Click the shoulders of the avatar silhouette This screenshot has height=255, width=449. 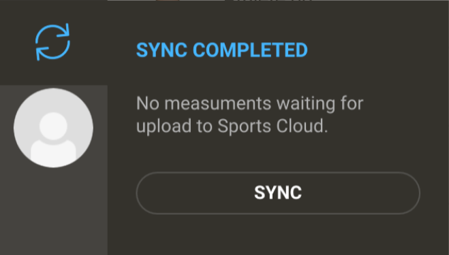pos(53,152)
